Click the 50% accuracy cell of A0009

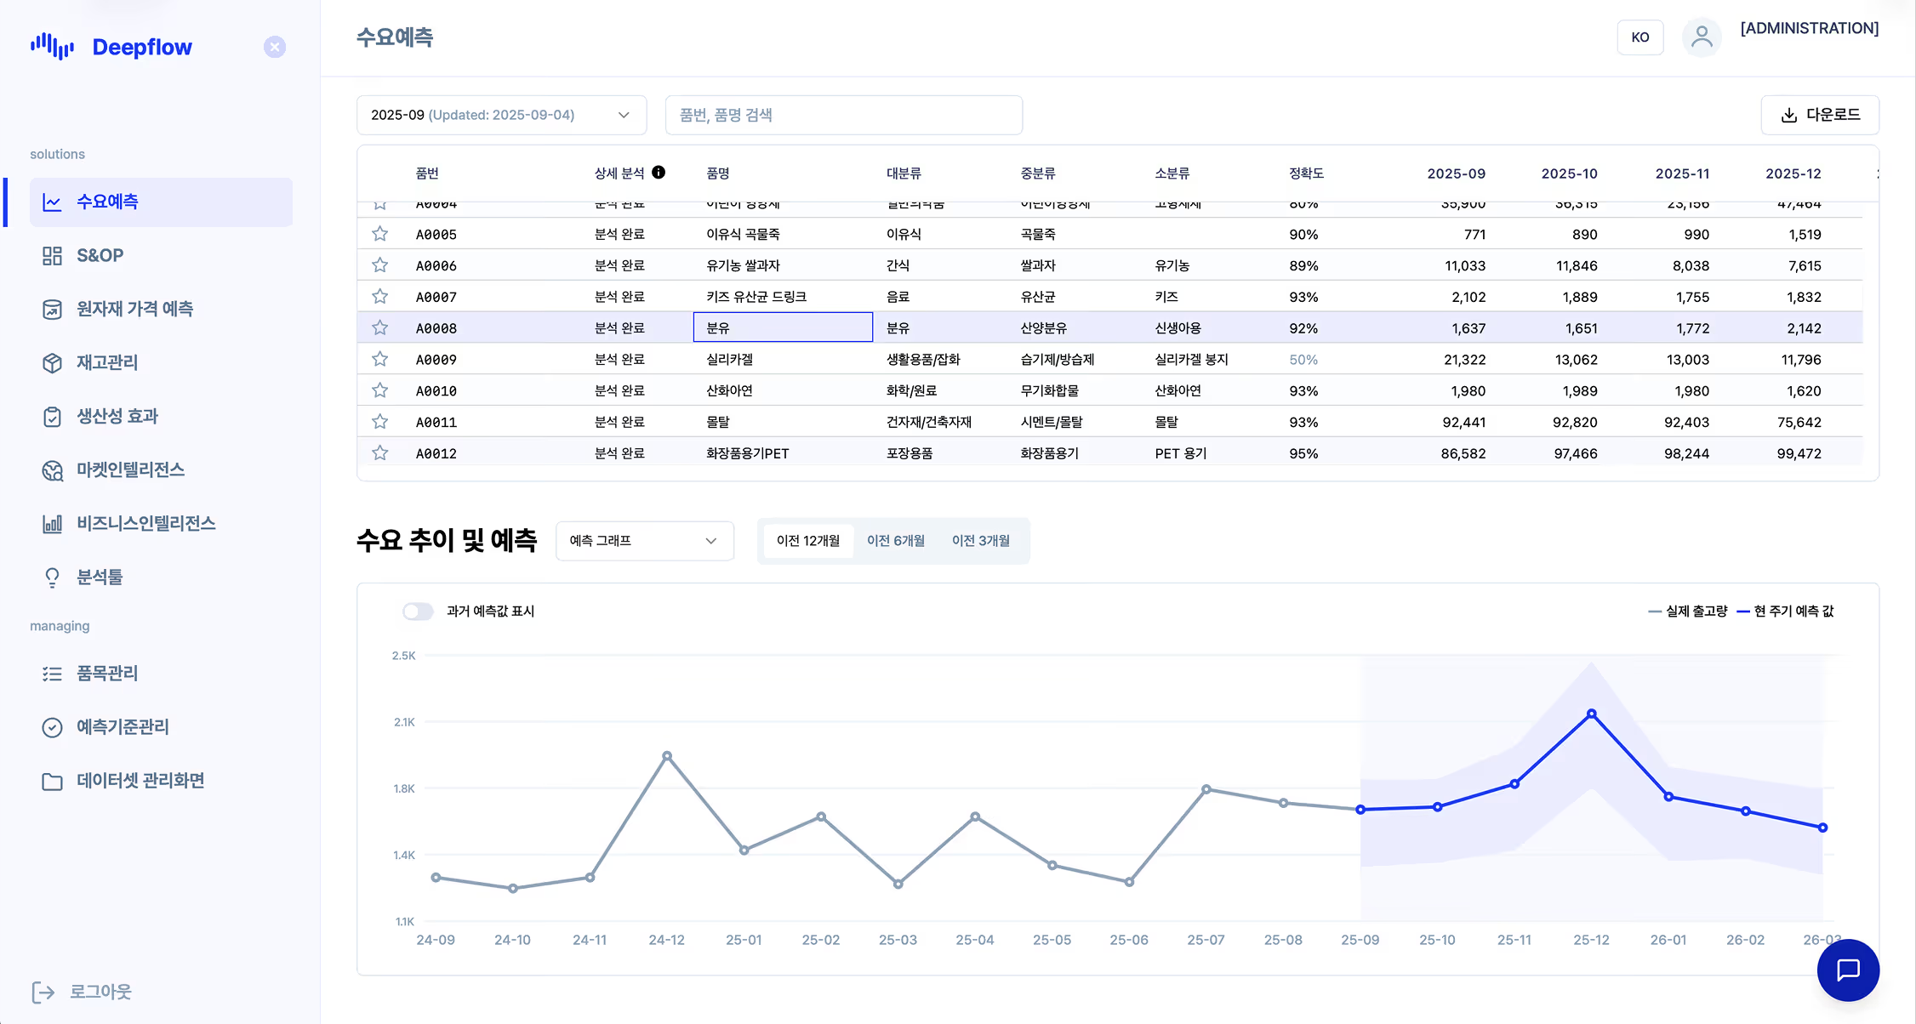coord(1303,360)
